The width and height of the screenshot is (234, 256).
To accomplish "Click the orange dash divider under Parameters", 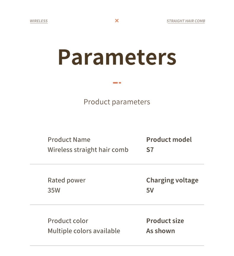I will 117,83.
